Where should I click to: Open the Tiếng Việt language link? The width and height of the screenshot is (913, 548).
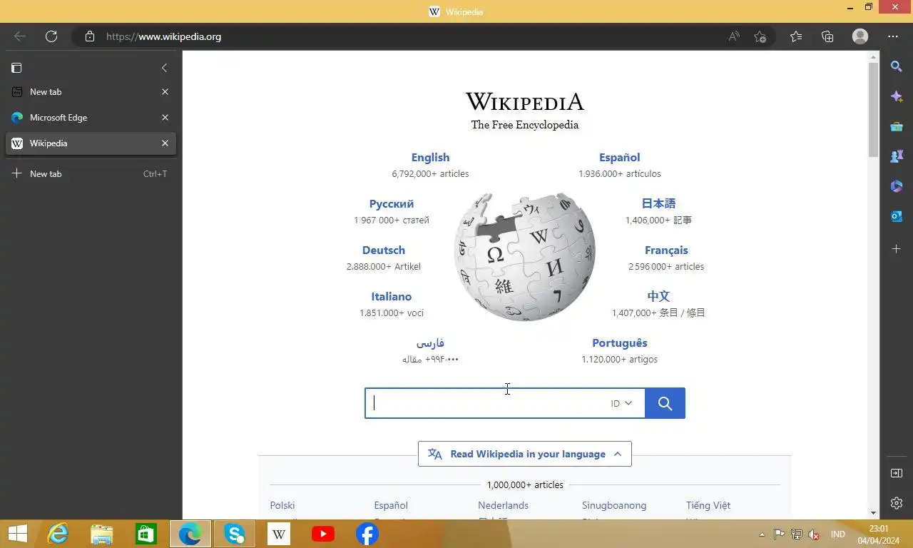click(708, 505)
